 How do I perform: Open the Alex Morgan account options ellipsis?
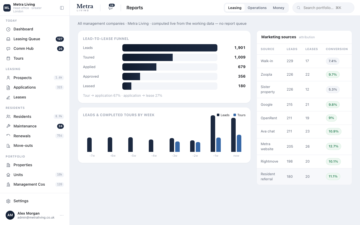tap(62, 215)
